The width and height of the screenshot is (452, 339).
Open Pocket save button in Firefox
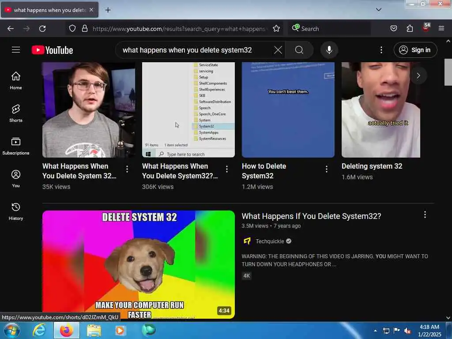(x=393, y=28)
